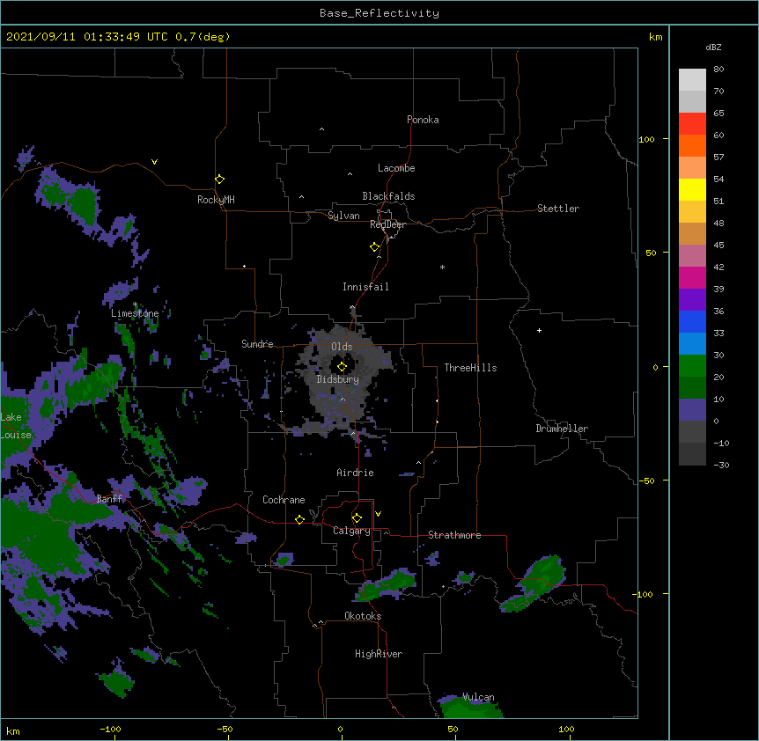Click the red 60-65 dBZ legend swatch
Screen dimensions: 759x741
pos(692,124)
